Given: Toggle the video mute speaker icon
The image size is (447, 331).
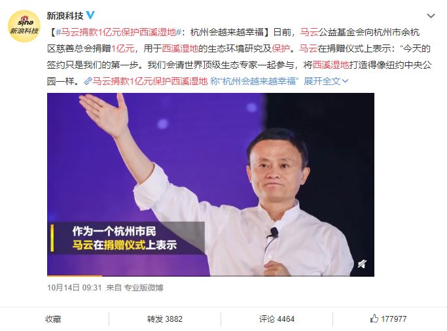Looking at the screenshot, I should (362, 264).
